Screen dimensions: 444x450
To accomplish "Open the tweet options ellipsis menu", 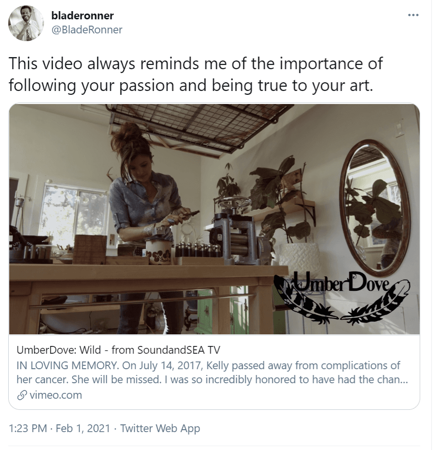I will coord(414,15).
